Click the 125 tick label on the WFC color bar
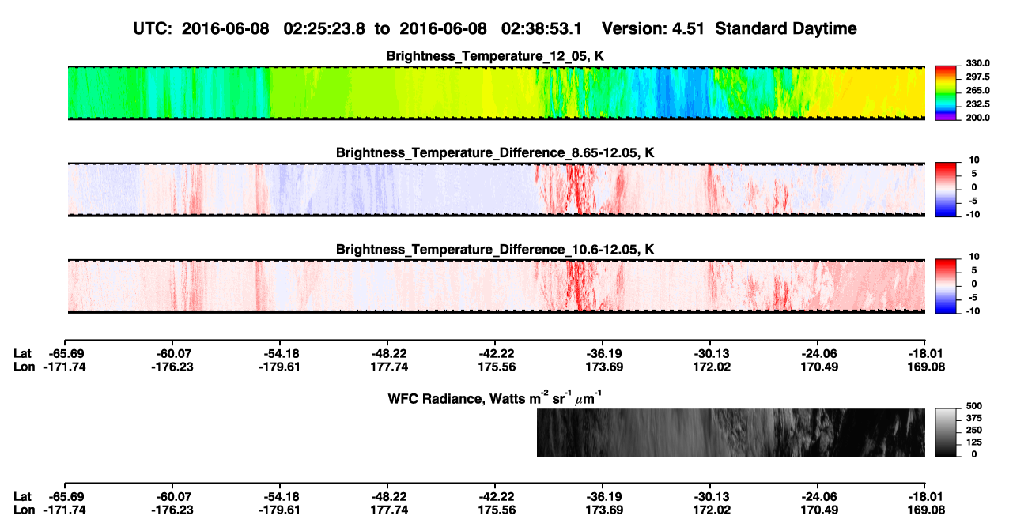Viewport: 1028px width, 527px height. coord(974,442)
